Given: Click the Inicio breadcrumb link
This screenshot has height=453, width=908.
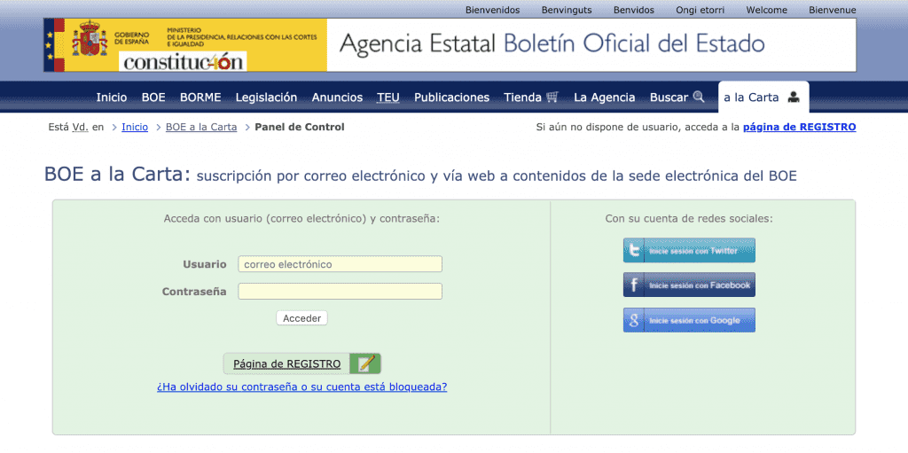Looking at the screenshot, I should (135, 127).
